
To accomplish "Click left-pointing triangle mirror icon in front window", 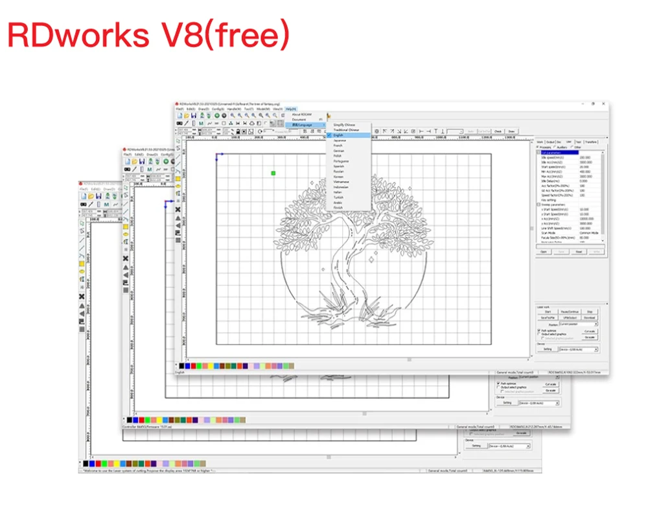I will [x=178, y=225].
